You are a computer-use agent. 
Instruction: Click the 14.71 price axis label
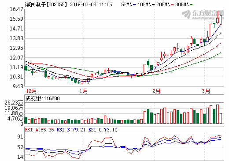point(16,29)
